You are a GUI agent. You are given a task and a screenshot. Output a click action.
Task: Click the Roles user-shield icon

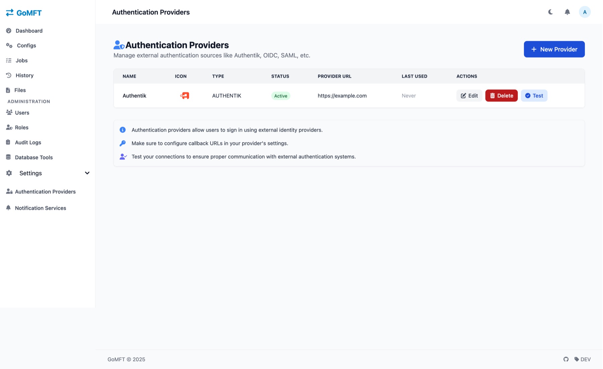tap(9, 127)
